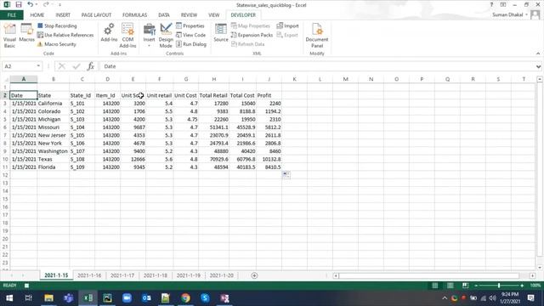Show hidden system tray icons
The image size is (544, 306).
(445, 298)
